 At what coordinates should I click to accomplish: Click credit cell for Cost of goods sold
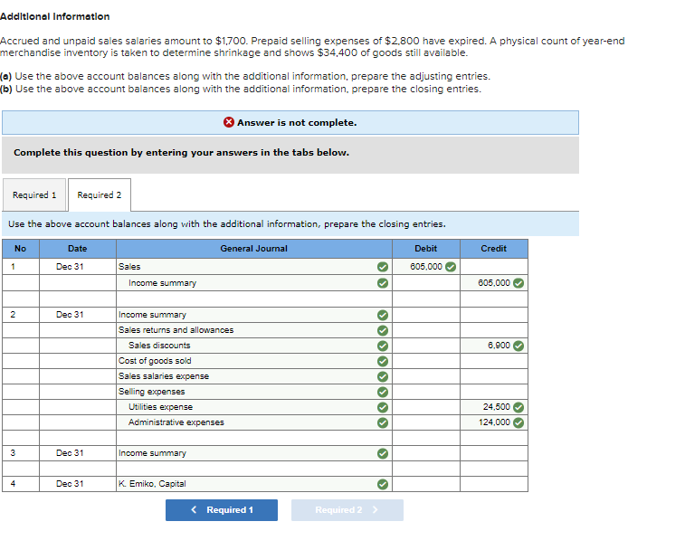pyautogui.click(x=494, y=361)
